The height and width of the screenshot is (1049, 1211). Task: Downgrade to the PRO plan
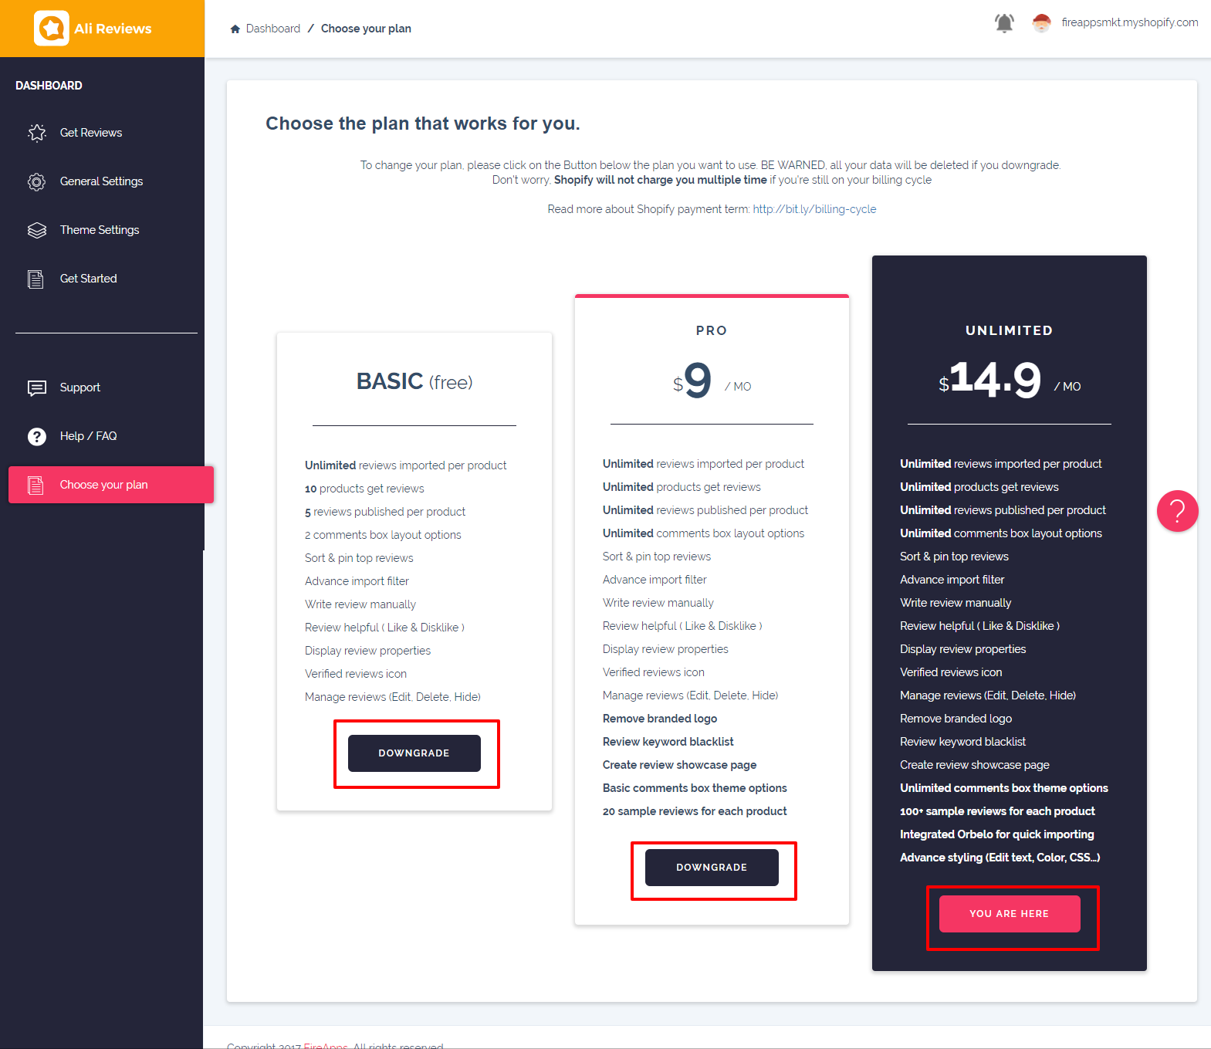point(712,868)
